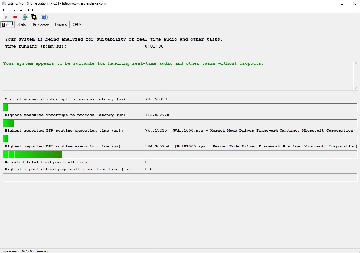Click the green Start monitoring play icon
This screenshot has height=253, width=360.
pos(7,17)
